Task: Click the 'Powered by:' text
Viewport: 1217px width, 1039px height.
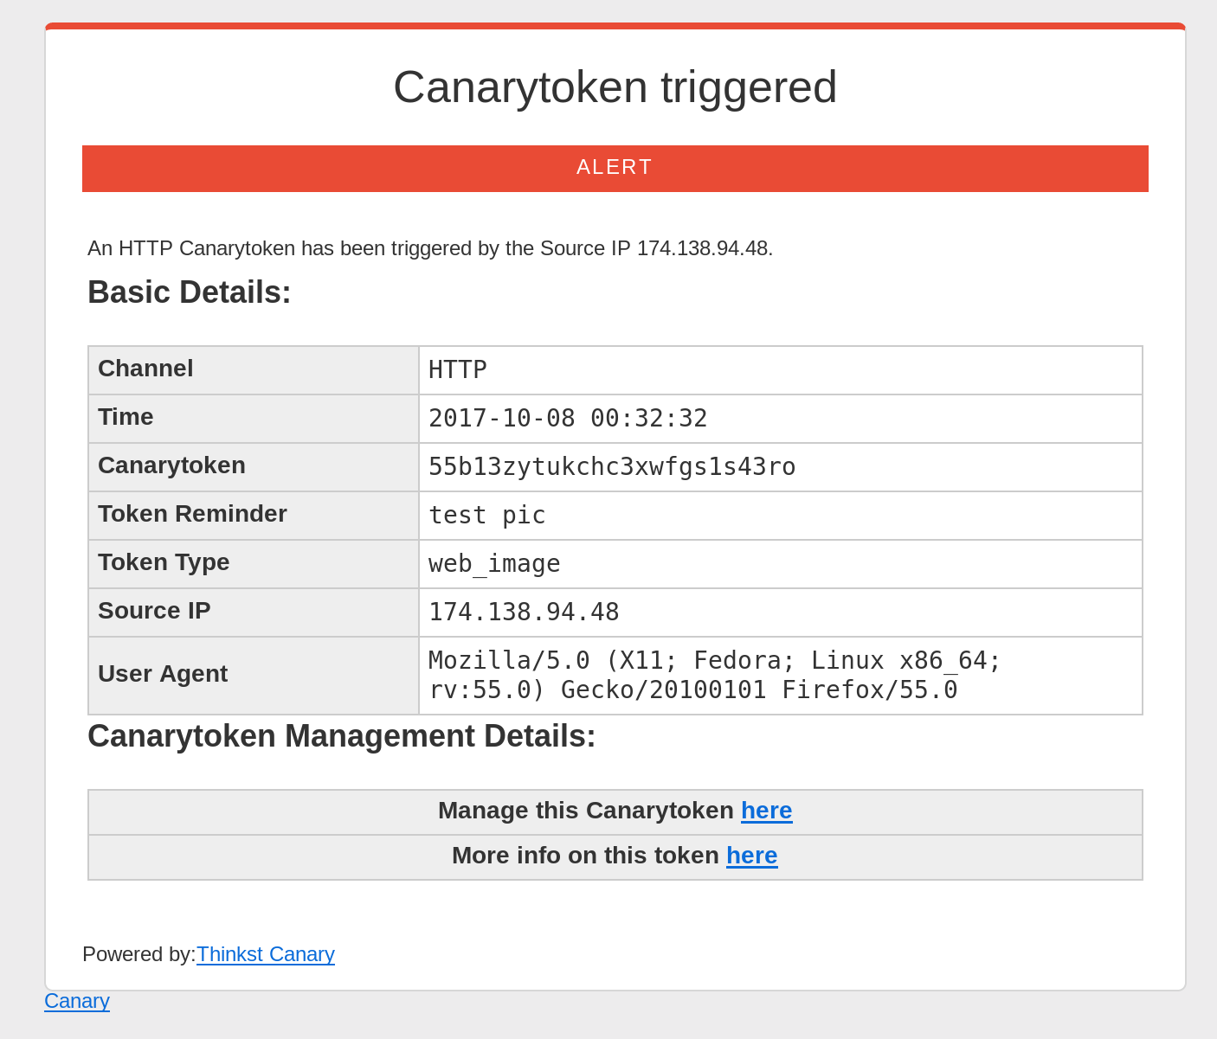Action: point(139,954)
